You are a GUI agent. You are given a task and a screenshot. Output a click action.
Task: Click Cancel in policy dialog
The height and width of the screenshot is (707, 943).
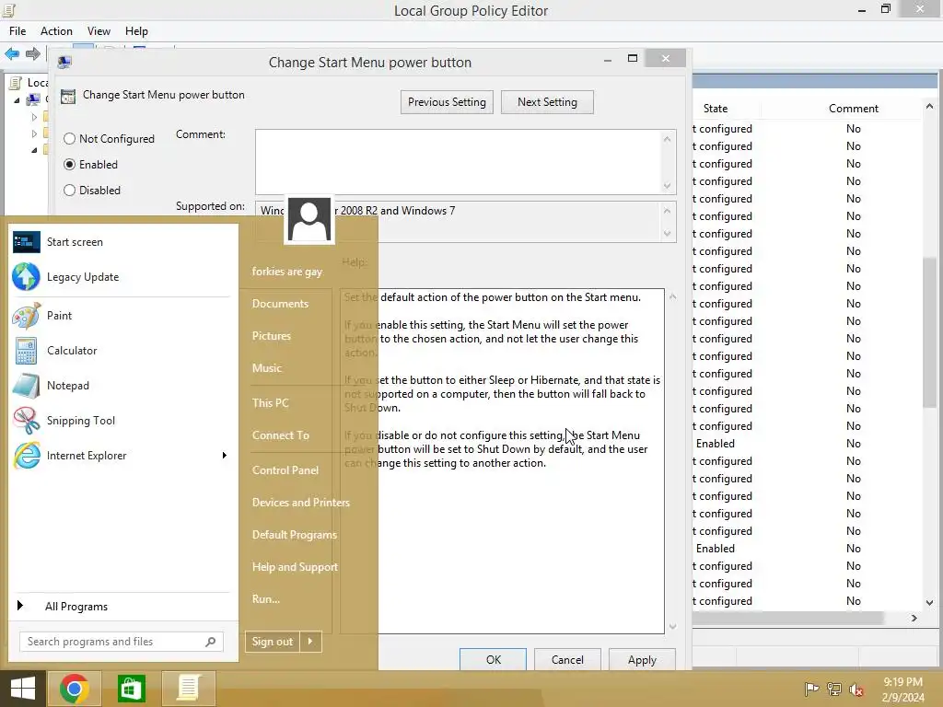[x=567, y=659]
